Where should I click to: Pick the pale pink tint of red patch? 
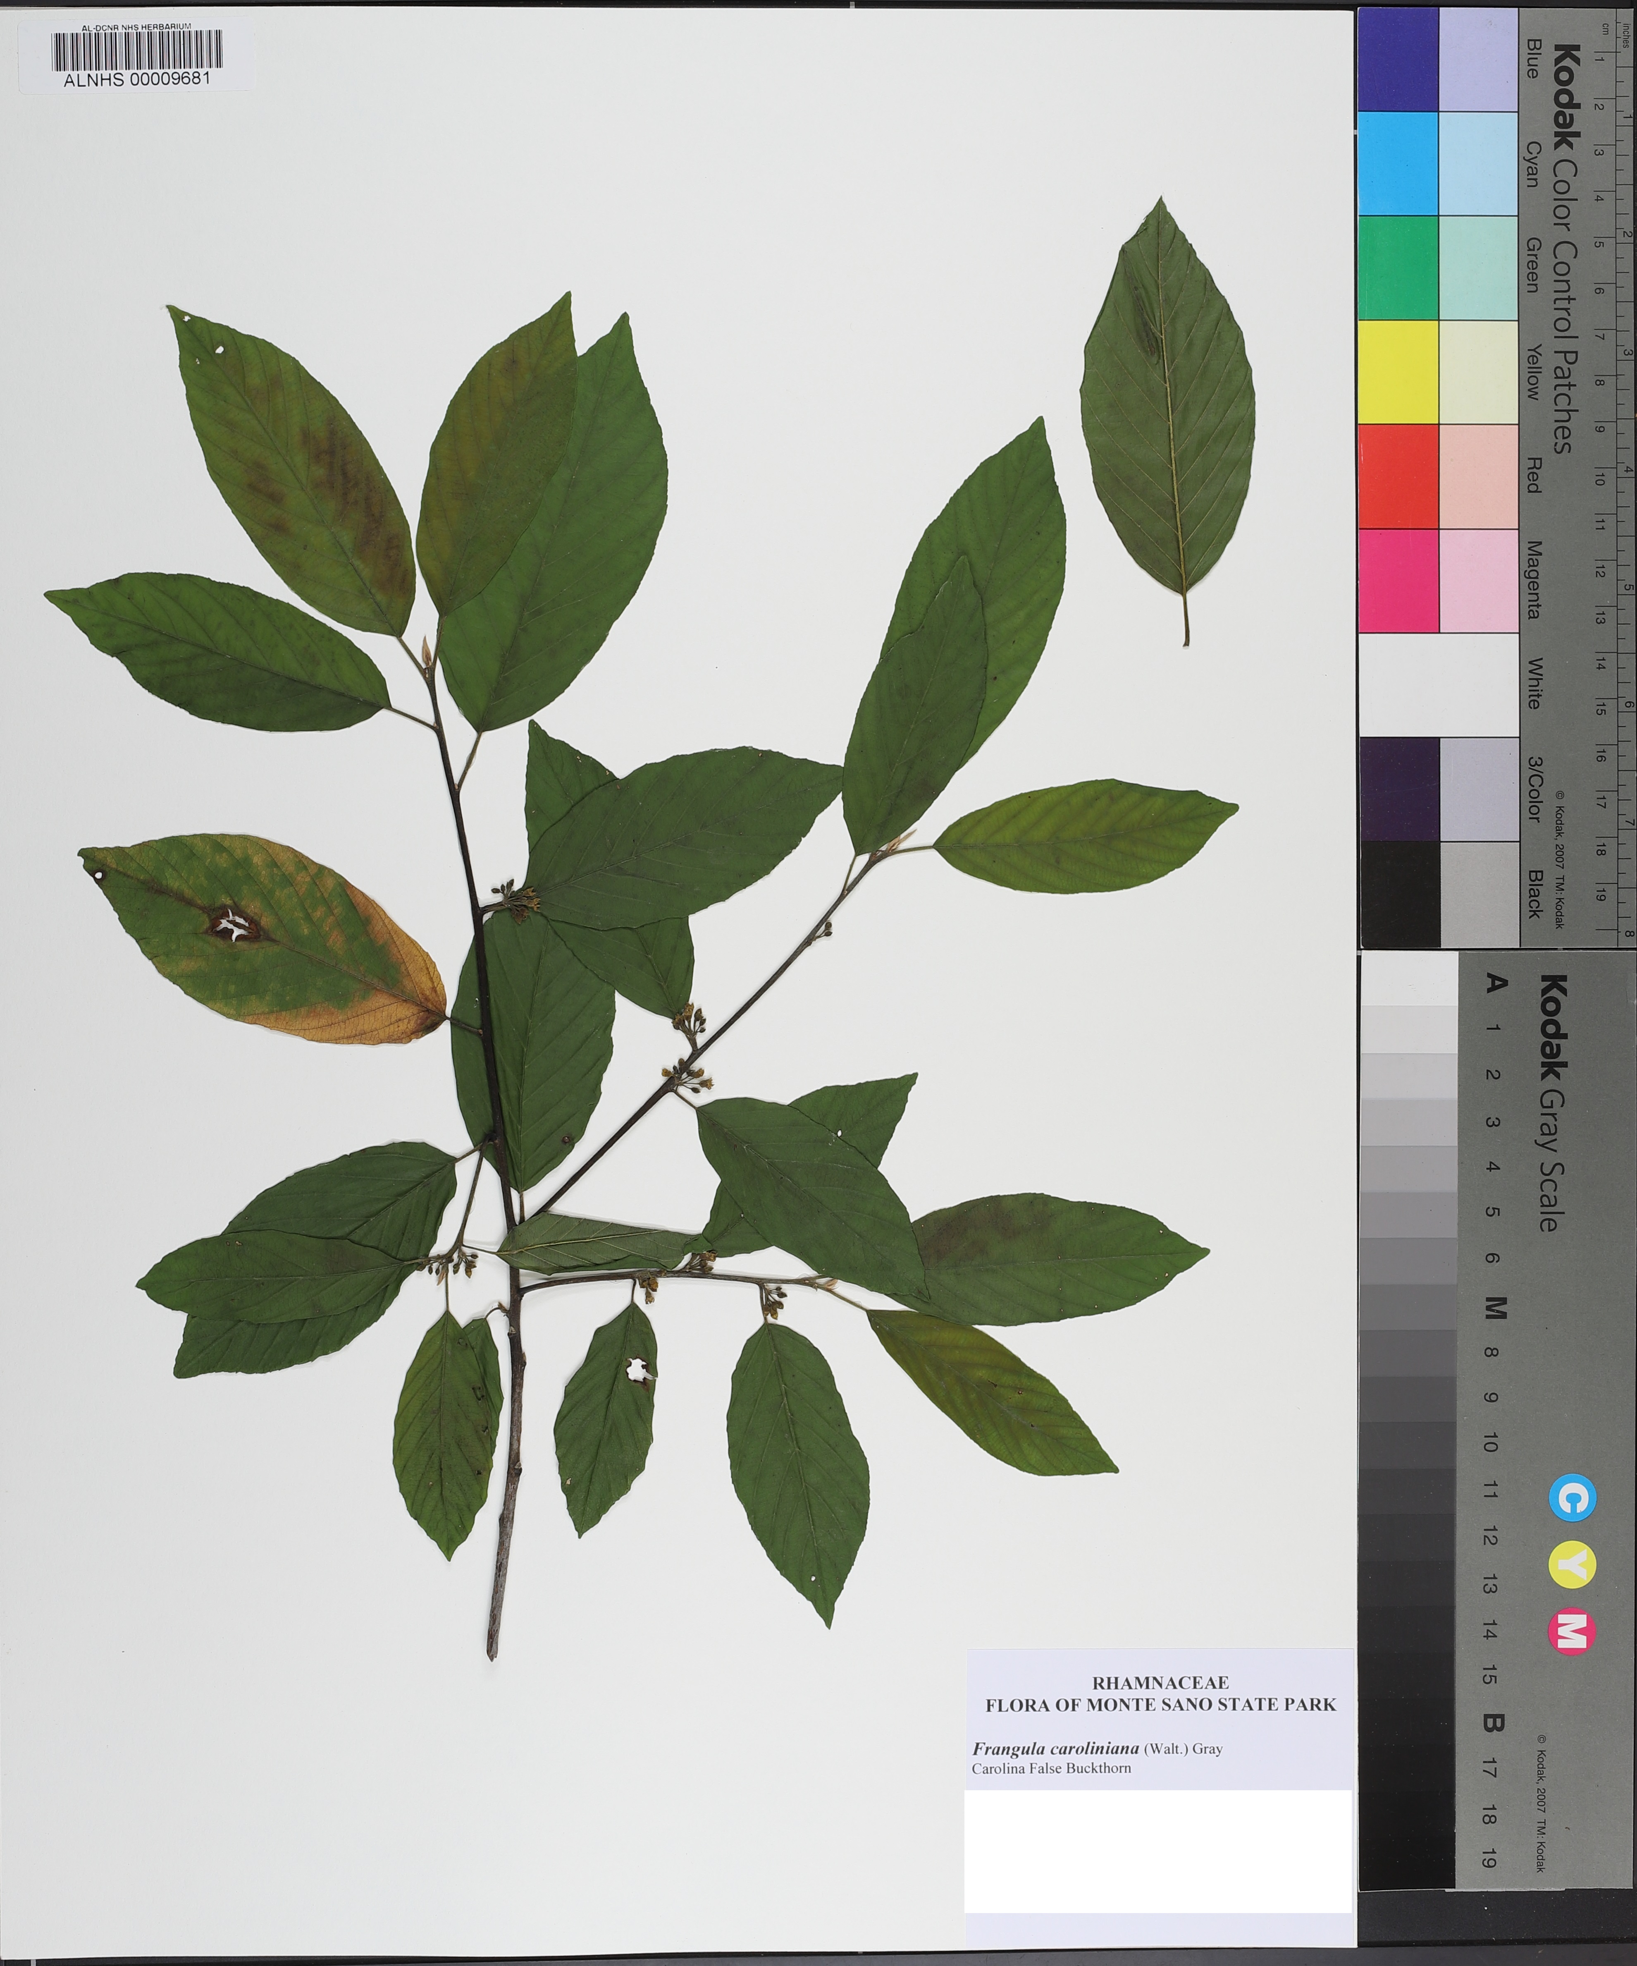click(1478, 476)
